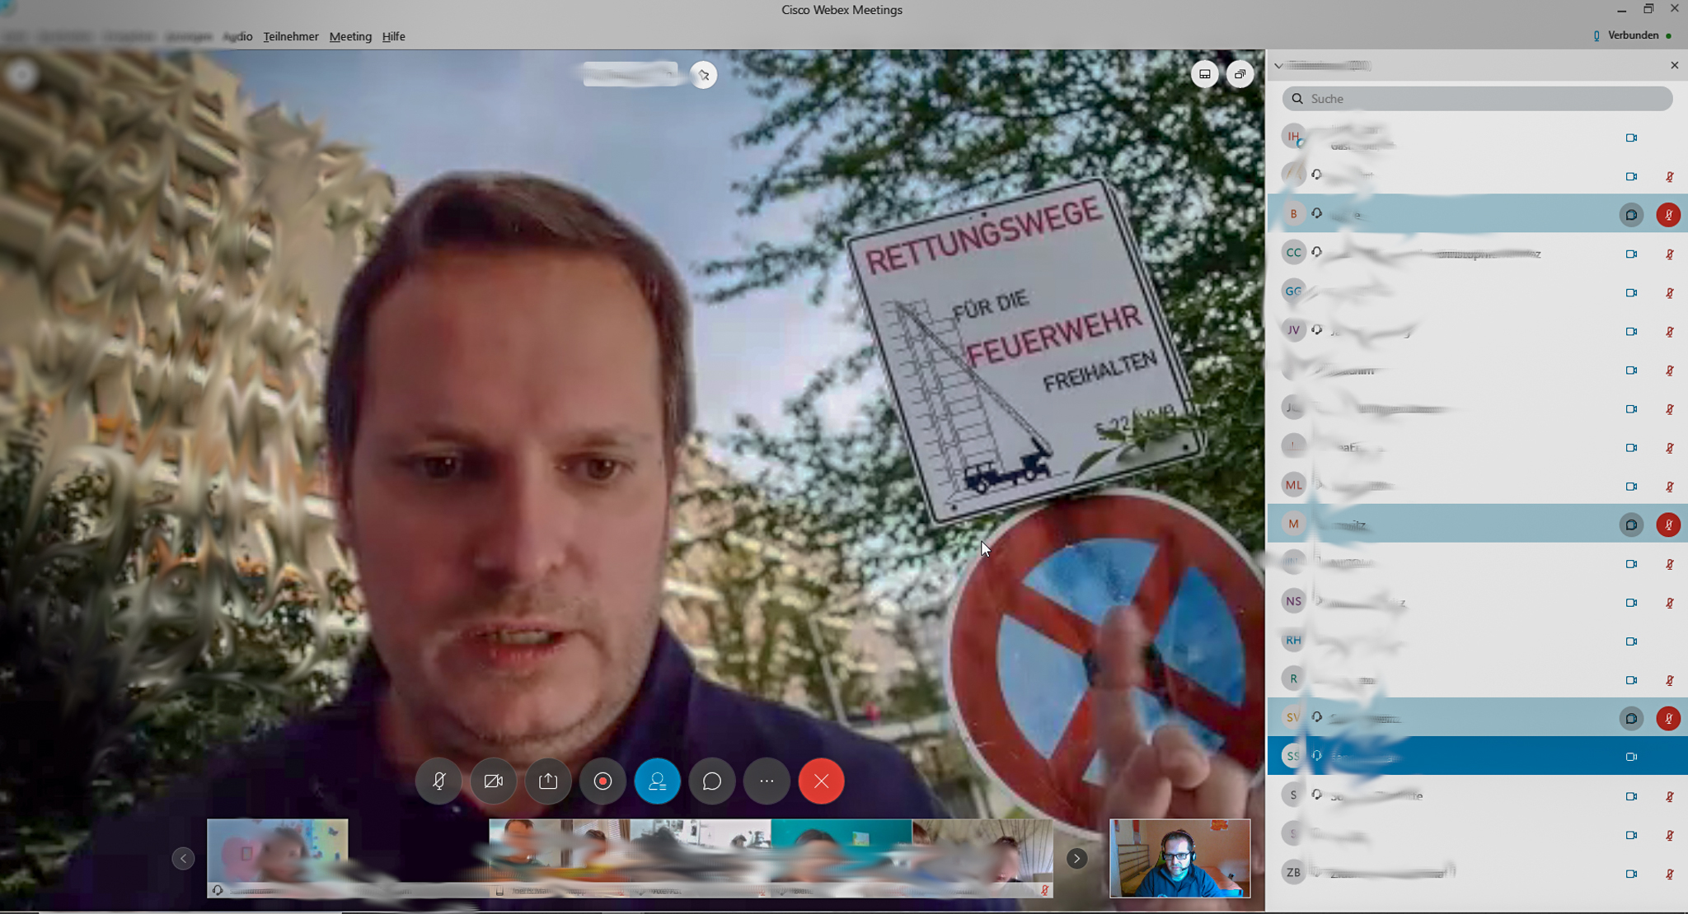The height and width of the screenshot is (914, 1688).
Task: Click camera icon for participant CC
Action: click(1631, 254)
